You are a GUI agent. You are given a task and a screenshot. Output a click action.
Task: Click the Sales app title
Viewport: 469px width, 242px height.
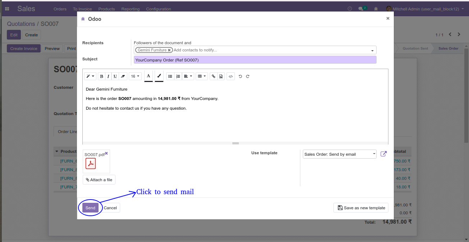coord(26,9)
